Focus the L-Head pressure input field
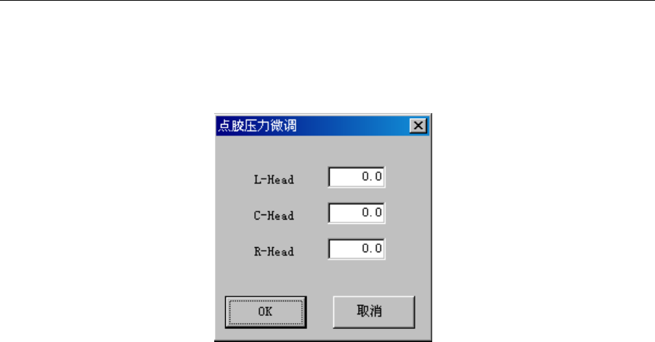This screenshot has width=655, height=342. tap(357, 177)
